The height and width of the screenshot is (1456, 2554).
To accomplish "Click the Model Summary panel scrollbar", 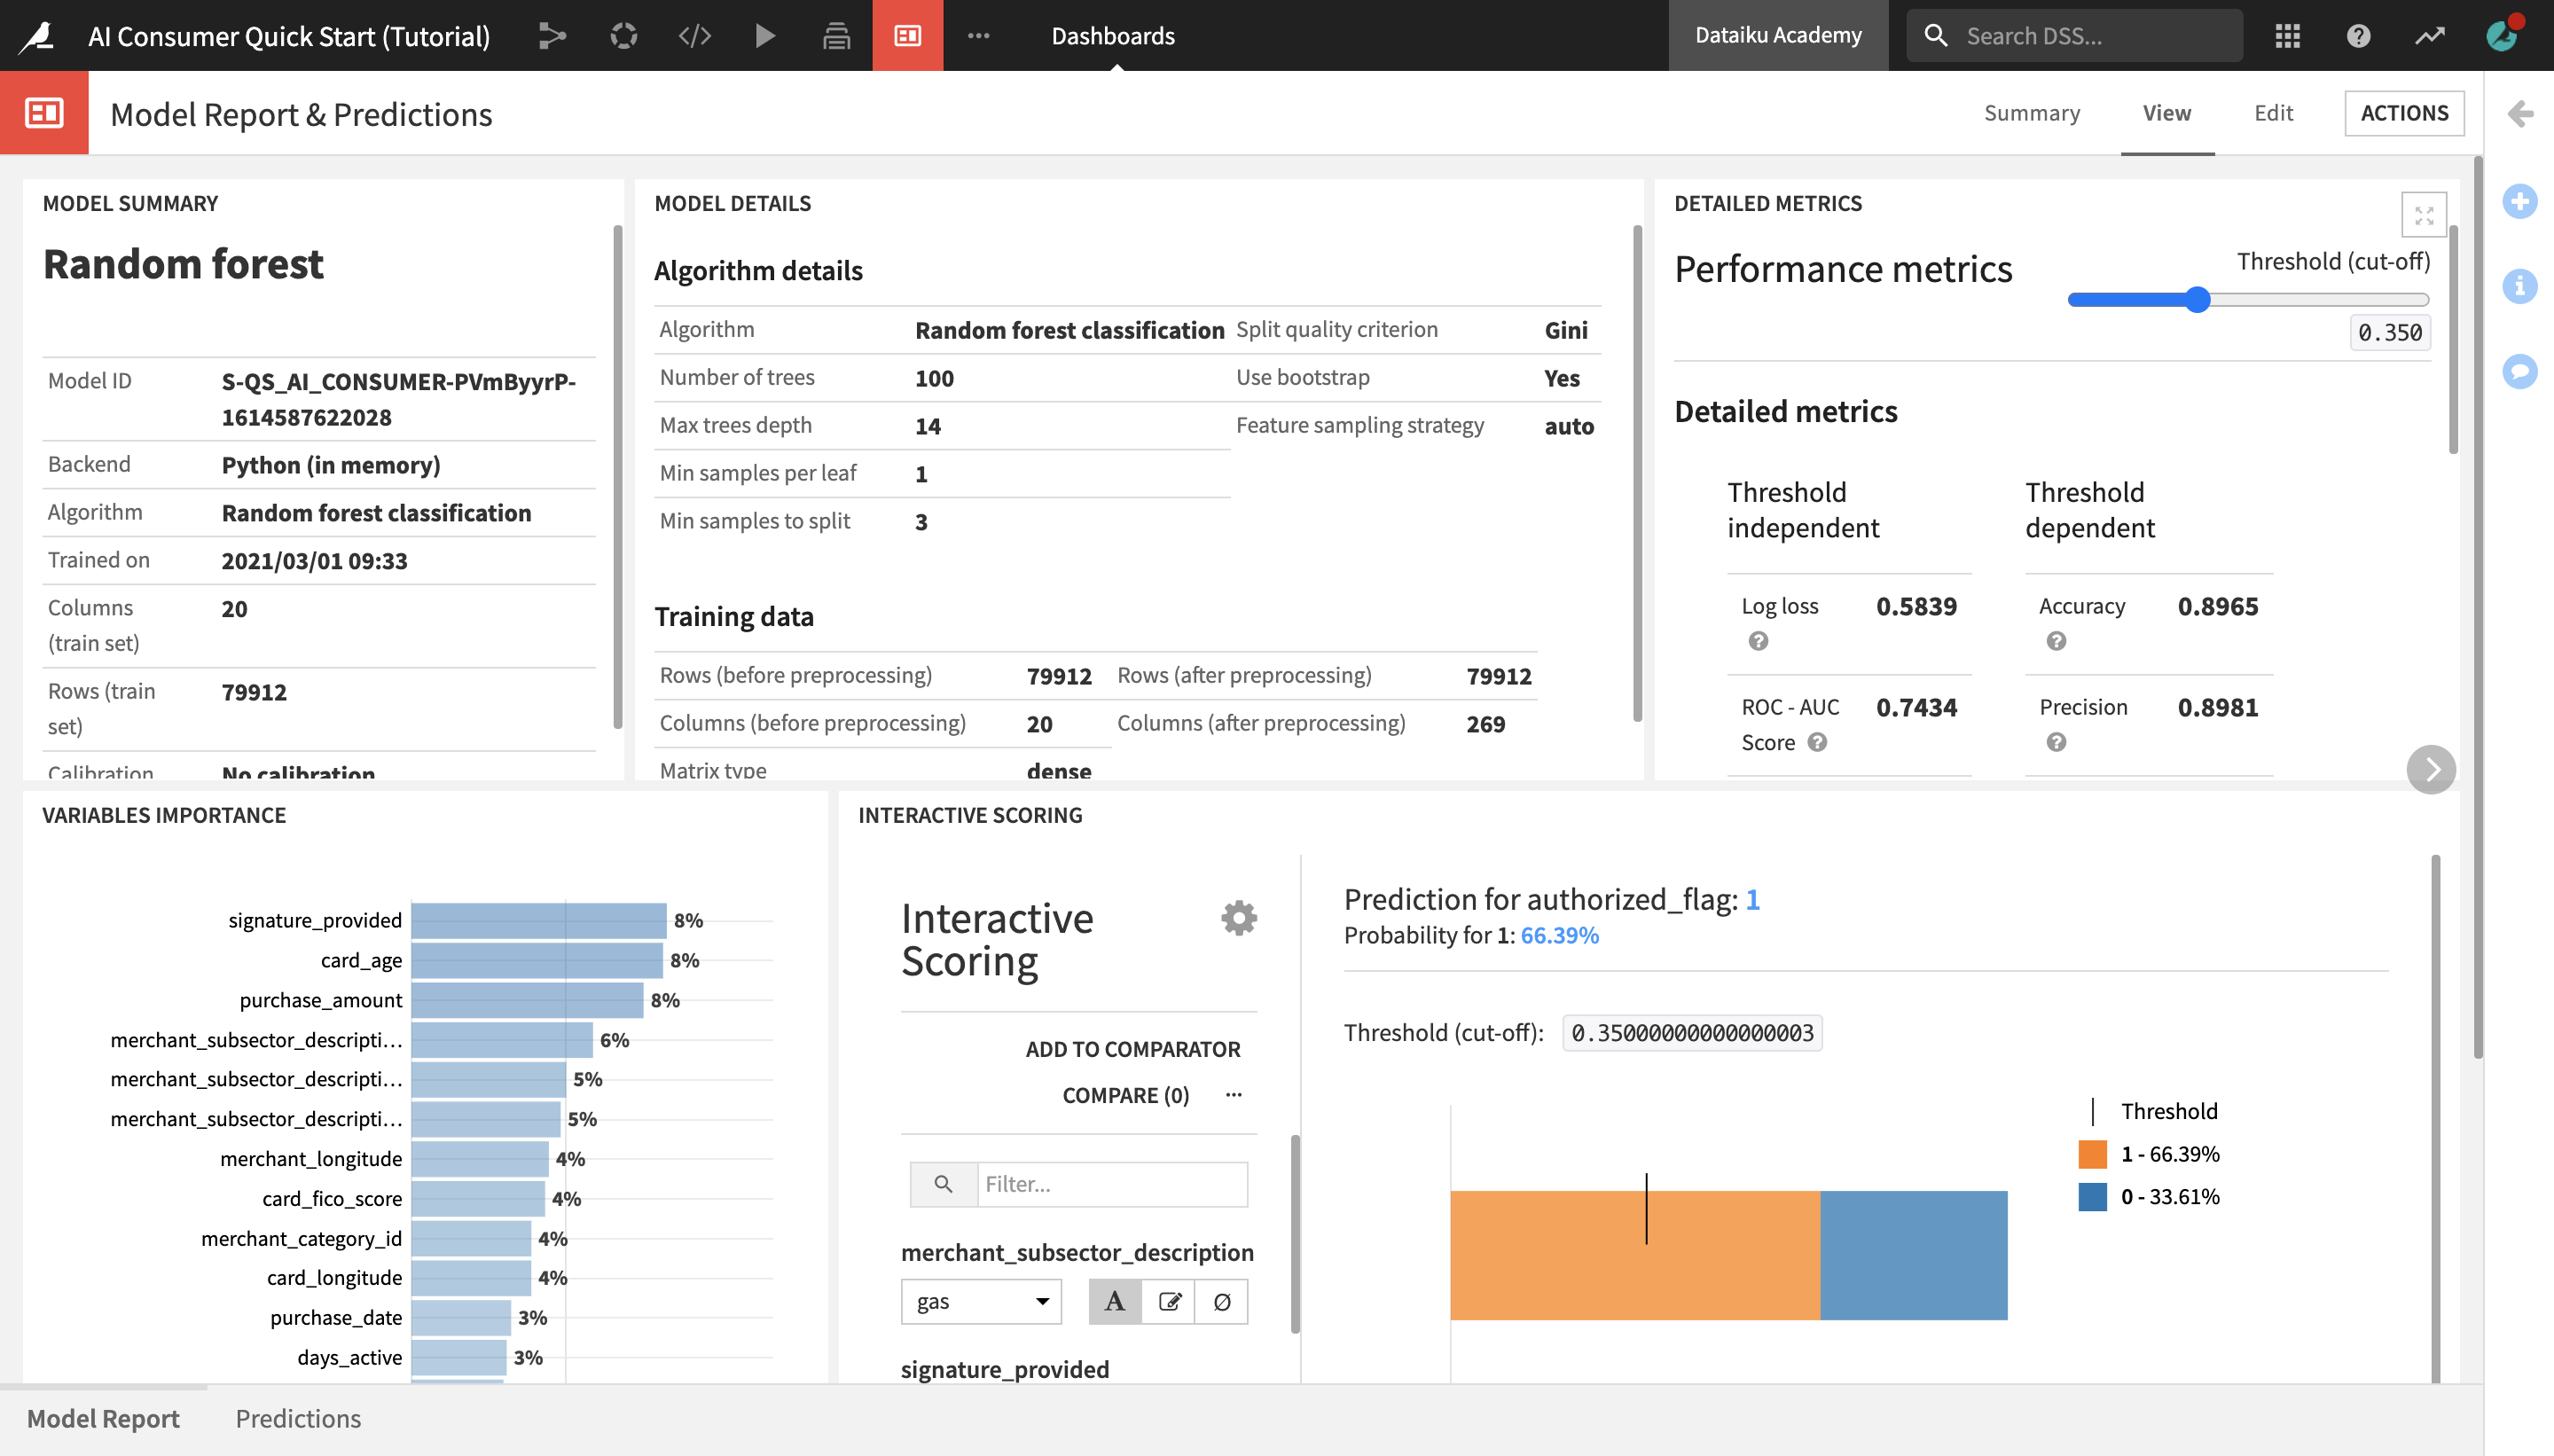I will 617,476.
